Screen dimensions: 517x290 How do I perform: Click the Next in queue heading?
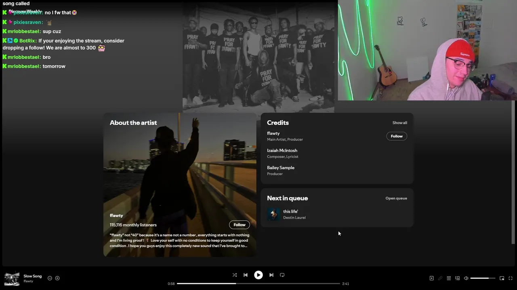point(288,198)
